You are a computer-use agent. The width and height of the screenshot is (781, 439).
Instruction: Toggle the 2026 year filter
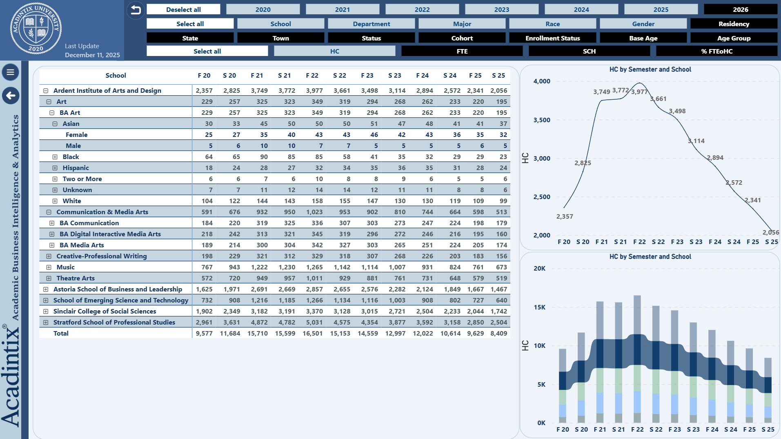point(740,9)
